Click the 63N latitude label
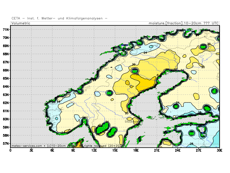The width and height of the screenshot is (230, 173). pos(6,95)
